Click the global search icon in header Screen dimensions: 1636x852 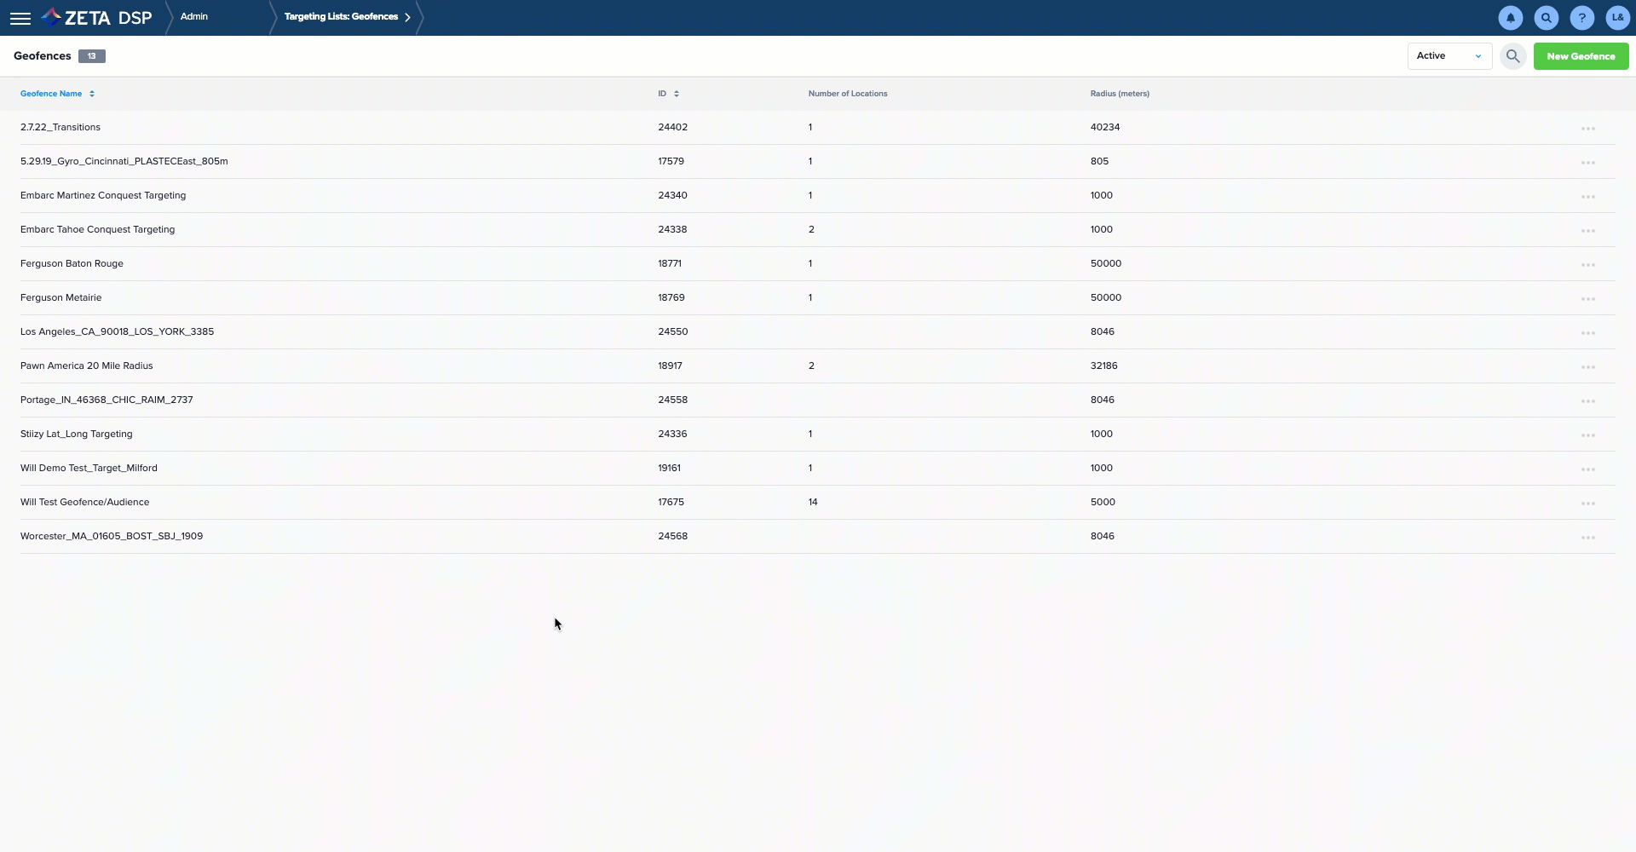coord(1547,18)
